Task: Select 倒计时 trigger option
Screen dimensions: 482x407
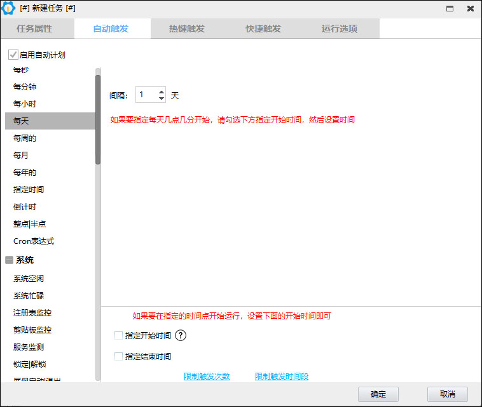Action: [x=50, y=207]
